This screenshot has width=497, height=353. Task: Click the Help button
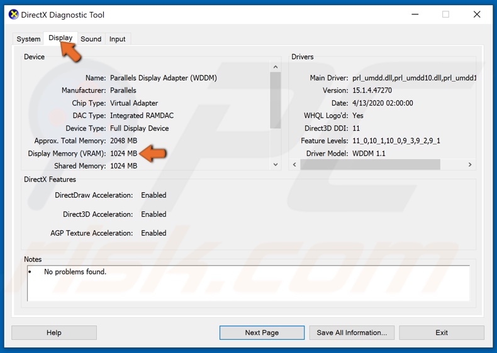pyautogui.click(x=54, y=332)
